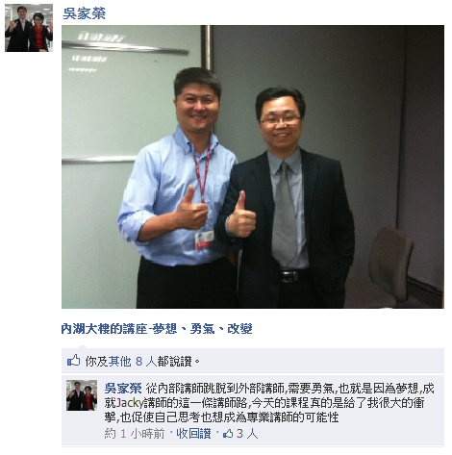Click 收回讚 to unlike the comment
Image resolution: width=452 pixels, height=455 pixels.
[193, 434]
